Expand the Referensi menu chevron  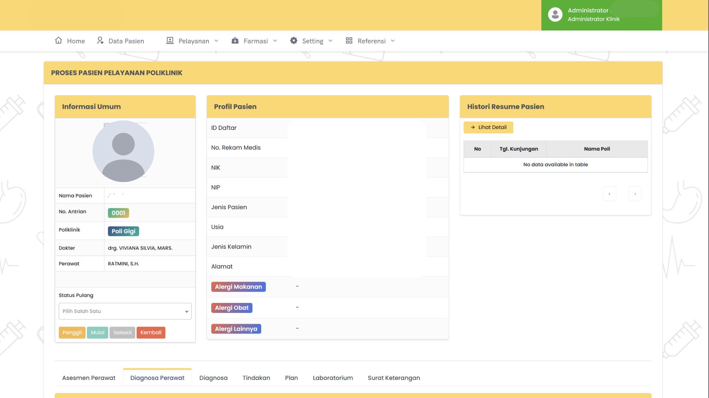[393, 41]
